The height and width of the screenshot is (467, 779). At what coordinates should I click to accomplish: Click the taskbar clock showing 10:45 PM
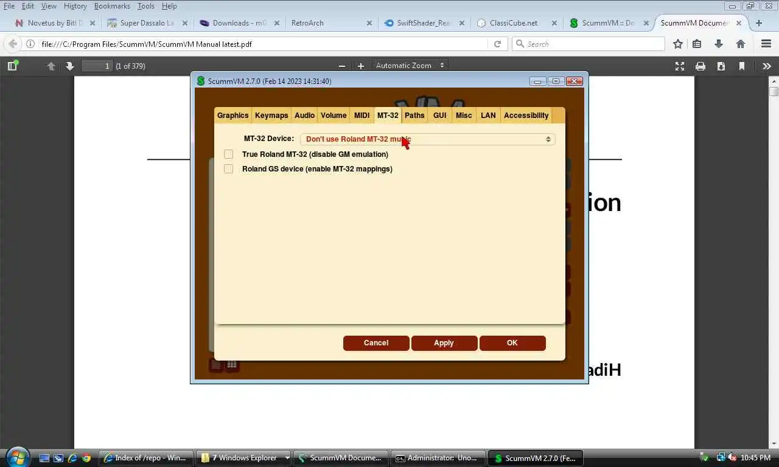tap(756, 458)
